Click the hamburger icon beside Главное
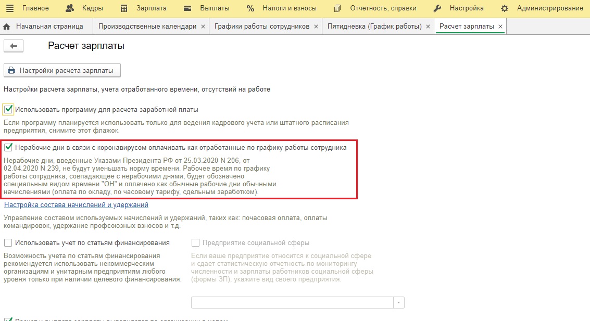The width and height of the screenshot is (590, 321). point(10,8)
